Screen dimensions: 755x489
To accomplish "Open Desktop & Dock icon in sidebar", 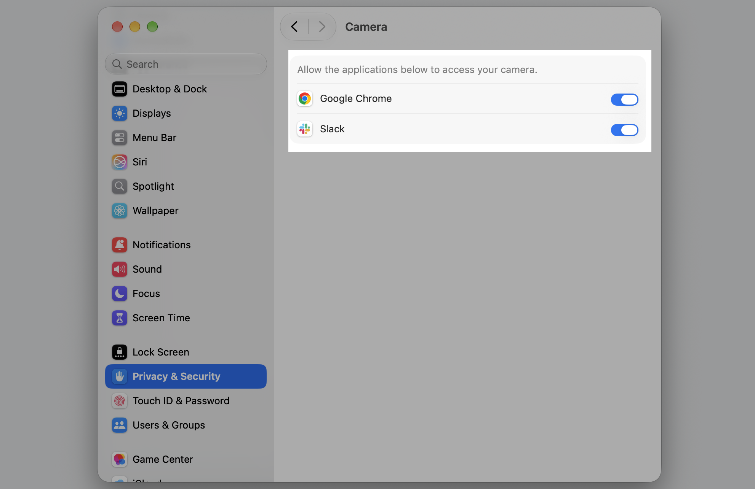I will [120, 89].
